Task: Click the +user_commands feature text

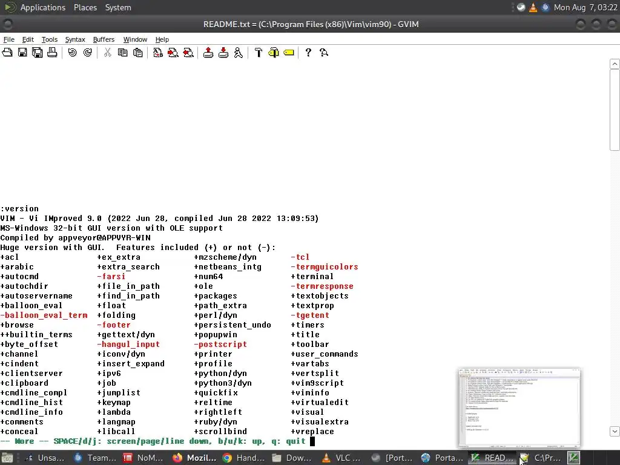Action: [x=325, y=354]
